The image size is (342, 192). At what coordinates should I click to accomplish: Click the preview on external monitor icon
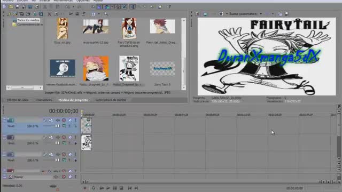205,14
